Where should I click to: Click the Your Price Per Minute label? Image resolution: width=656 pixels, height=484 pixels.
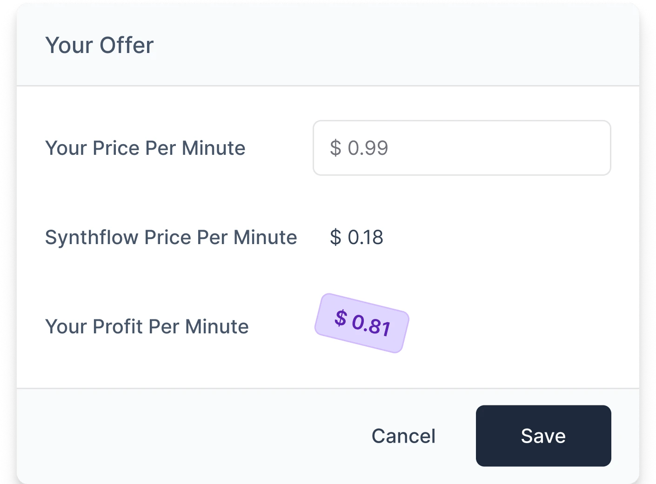[145, 148]
